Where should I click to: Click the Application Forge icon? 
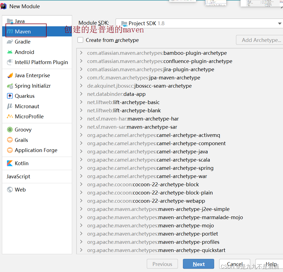pyautogui.click(x=10, y=150)
